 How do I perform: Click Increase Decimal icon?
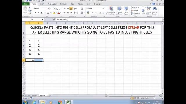pos(100,12)
